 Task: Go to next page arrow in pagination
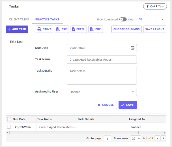164,138
